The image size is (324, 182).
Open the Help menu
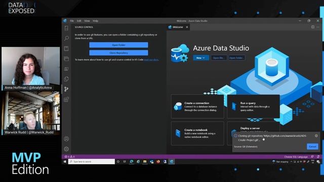tap(95, 21)
